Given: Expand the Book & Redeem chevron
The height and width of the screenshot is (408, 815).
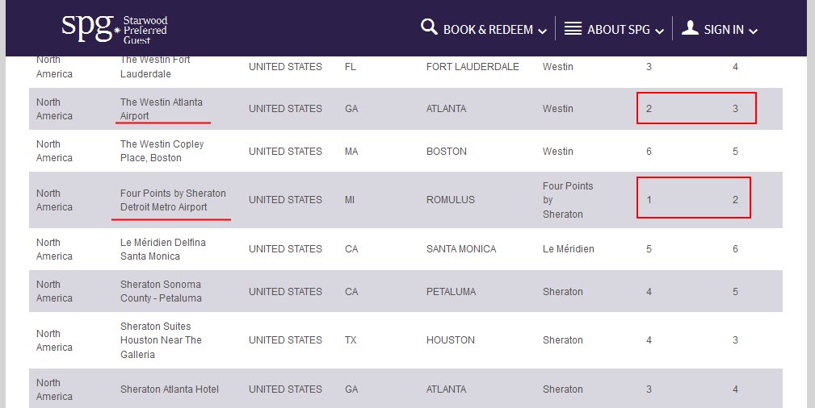Looking at the screenshot, I should point(542,31).
